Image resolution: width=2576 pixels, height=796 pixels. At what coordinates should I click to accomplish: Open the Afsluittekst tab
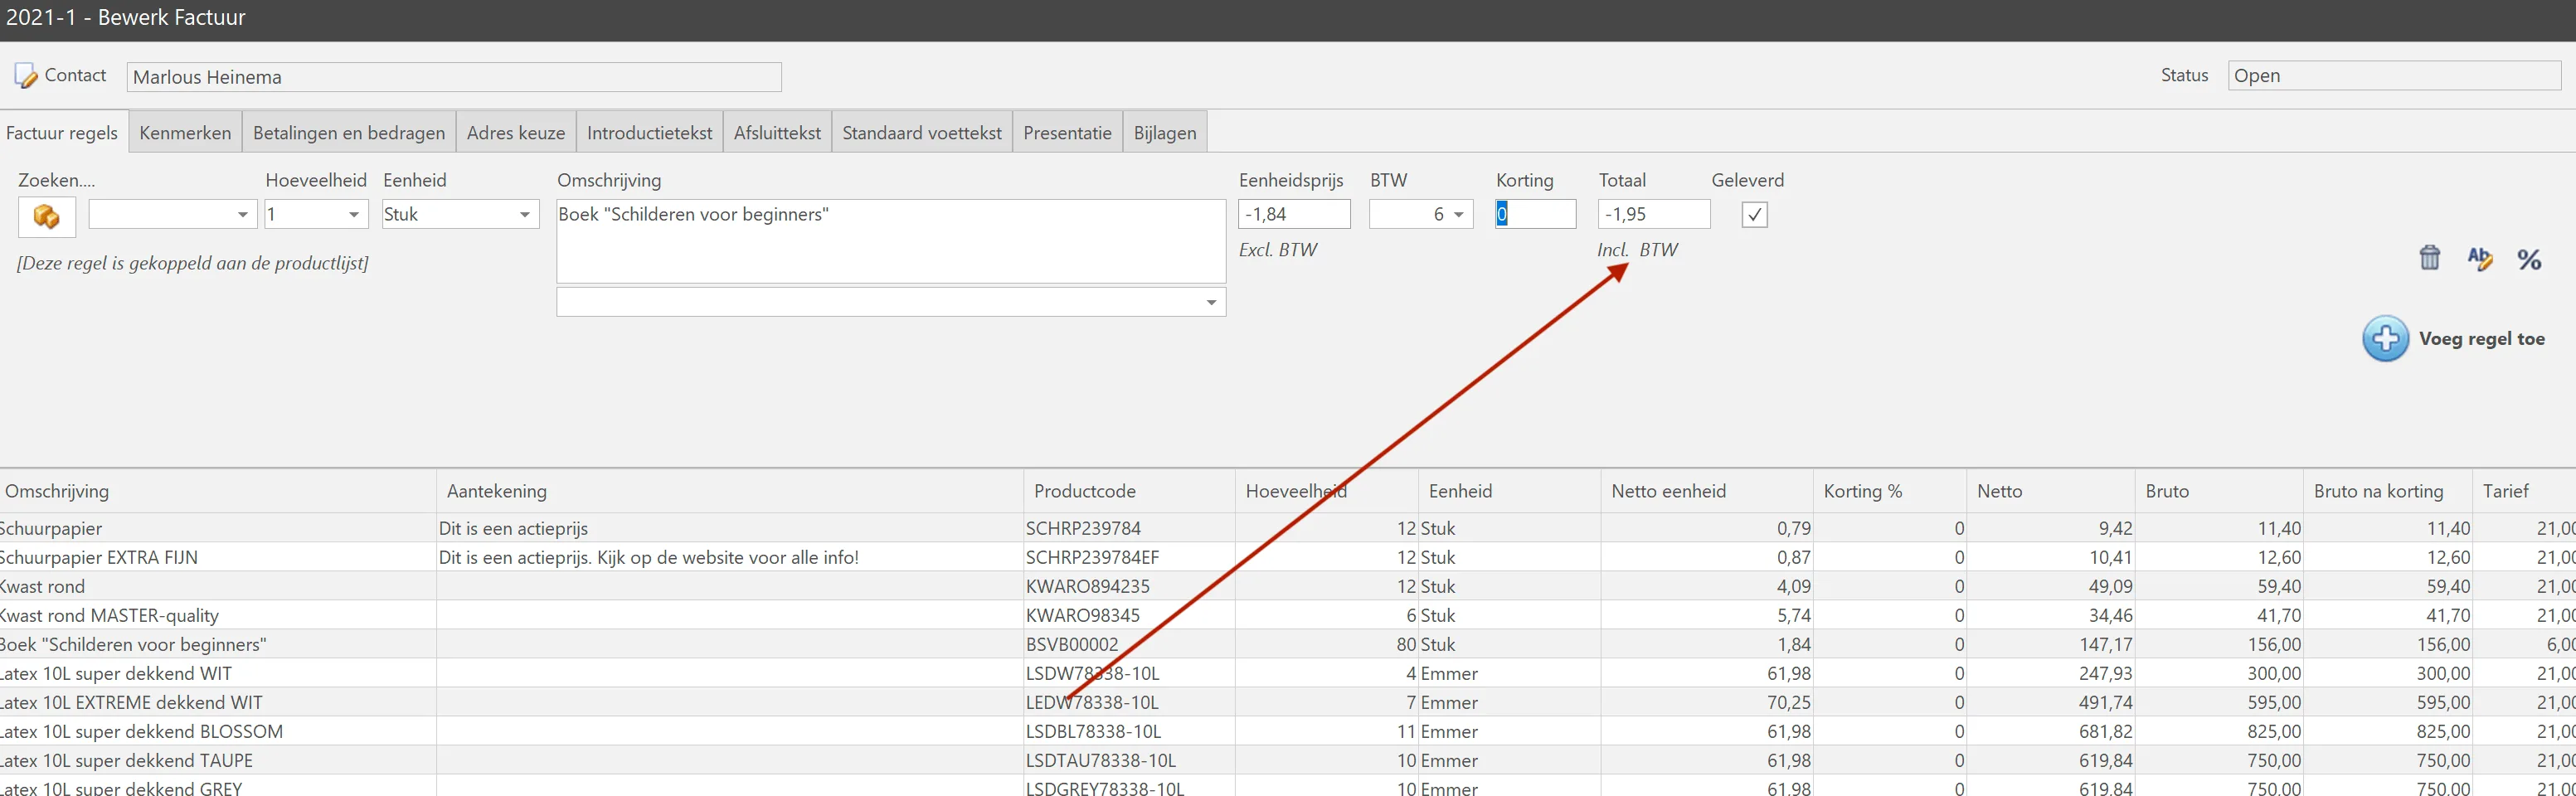(x=777, y=133)
